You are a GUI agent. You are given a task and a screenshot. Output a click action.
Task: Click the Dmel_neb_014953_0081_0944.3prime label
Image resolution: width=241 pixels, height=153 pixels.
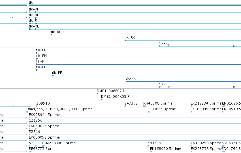(x=59, y=109)
